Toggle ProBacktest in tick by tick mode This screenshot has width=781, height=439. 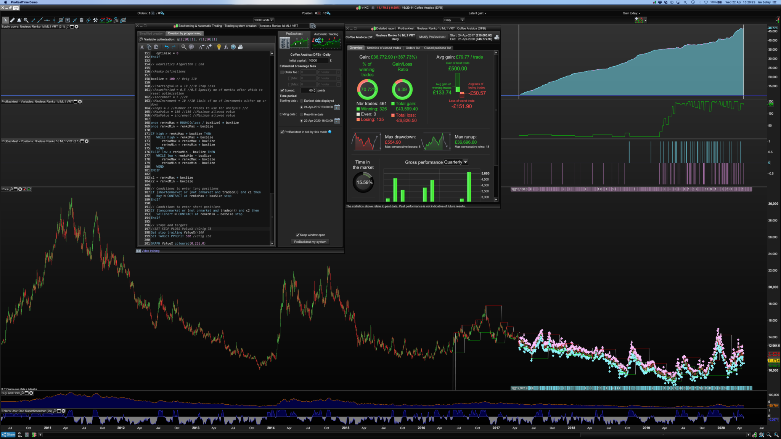(282, 132)
